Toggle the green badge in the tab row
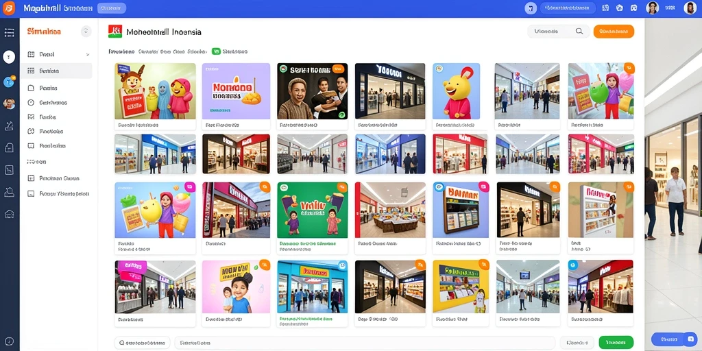Screen dimensions: 702x351 [216, 51]
